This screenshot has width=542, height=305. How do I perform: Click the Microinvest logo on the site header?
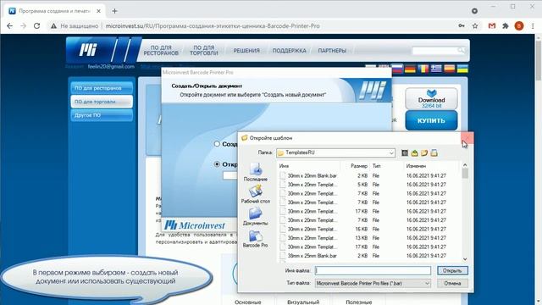tap(88, 50)
